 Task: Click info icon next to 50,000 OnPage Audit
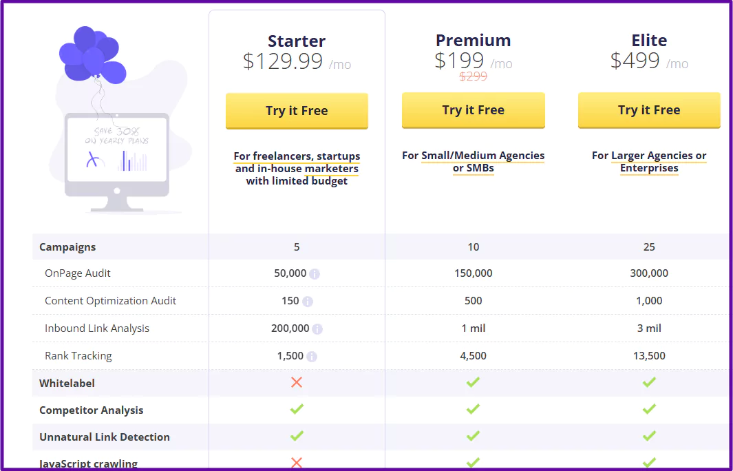click(x=315, y=274)
